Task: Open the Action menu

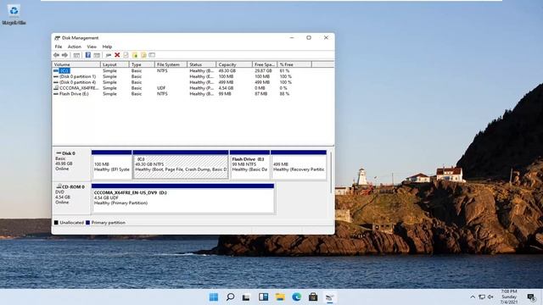Action: tap(74, 47)
